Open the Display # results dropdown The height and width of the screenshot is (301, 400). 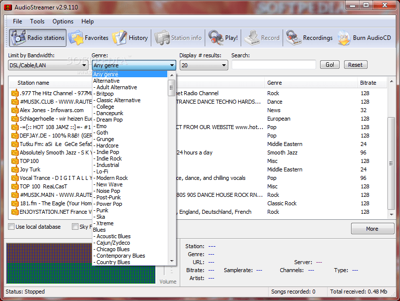[203, 65]
